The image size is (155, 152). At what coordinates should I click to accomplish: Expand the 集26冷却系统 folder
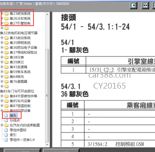[x=2, y=18]
